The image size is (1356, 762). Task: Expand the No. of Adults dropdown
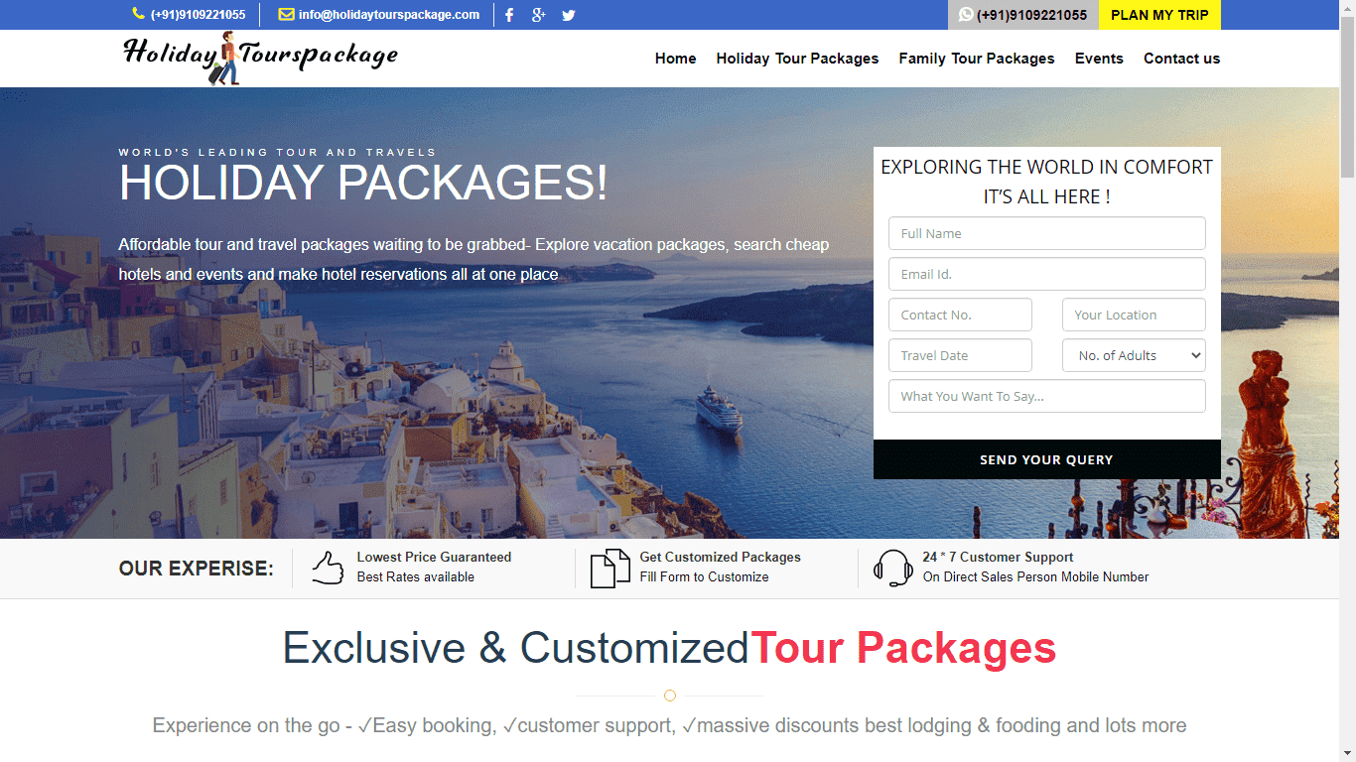pos(1134,355)
